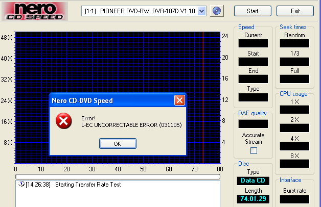Click the Random seek time field

point(294,43)
